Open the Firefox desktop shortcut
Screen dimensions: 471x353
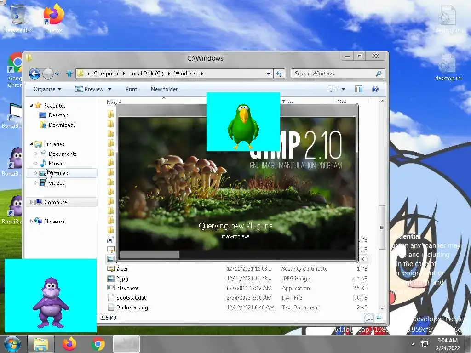(x=54, y=18)
